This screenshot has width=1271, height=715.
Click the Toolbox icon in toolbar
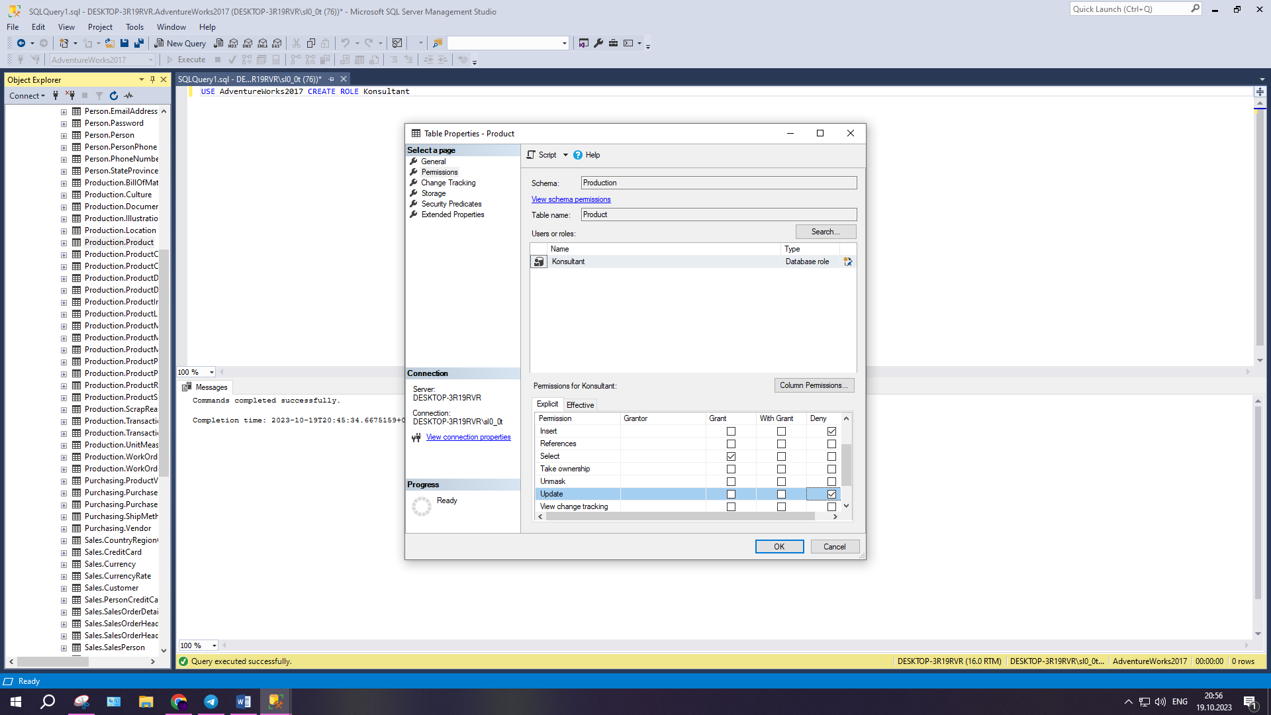point(613,43)
